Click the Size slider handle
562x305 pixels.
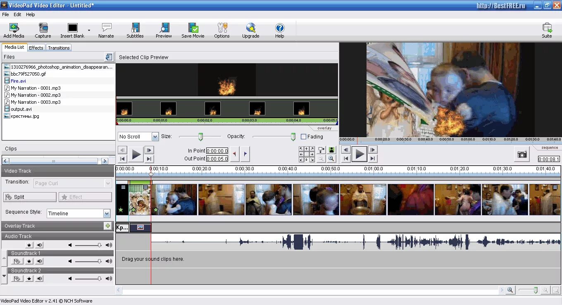coord(201,136)
